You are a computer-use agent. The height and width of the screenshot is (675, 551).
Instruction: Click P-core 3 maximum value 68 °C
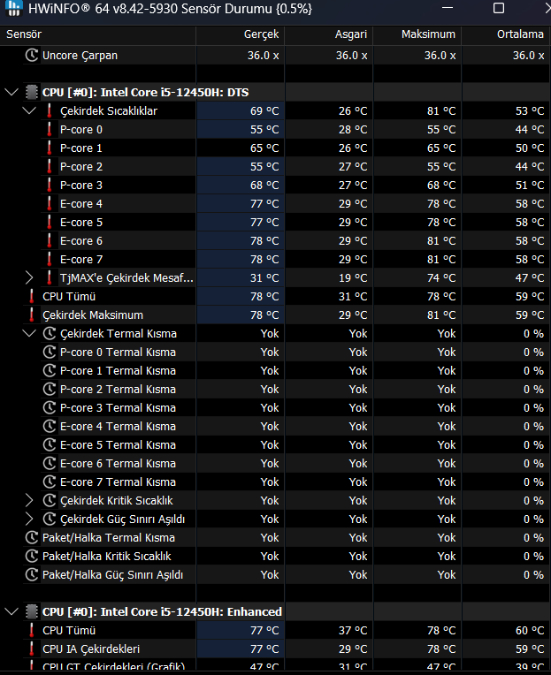pyautogui.click(x=441, y=186)
